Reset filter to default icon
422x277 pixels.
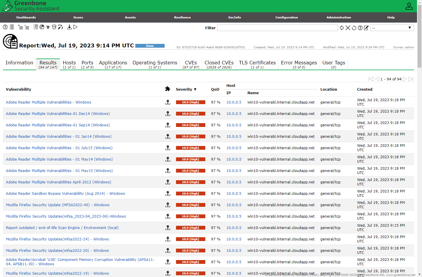pyautogui.click(x=354, y=28)
